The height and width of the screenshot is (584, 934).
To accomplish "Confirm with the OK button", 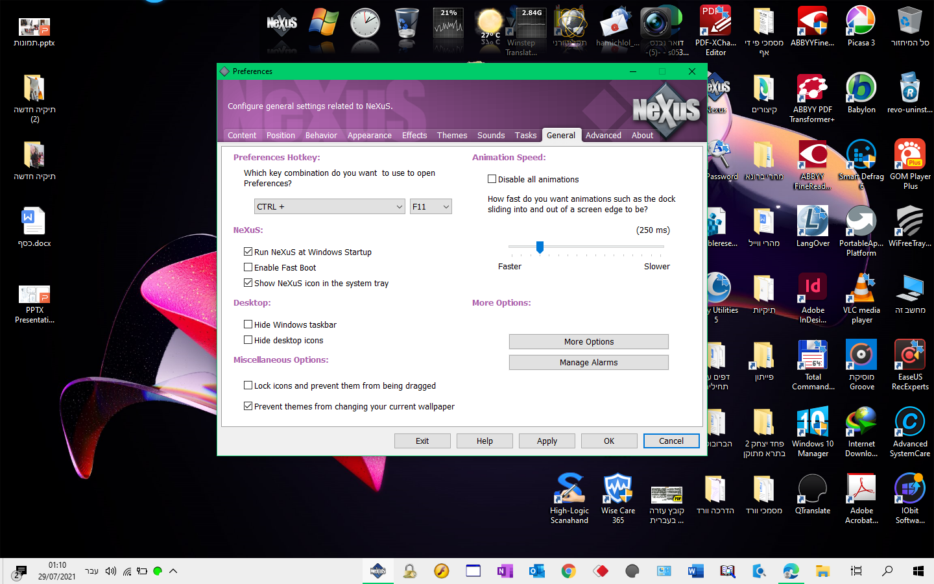I will pos(609,441).
